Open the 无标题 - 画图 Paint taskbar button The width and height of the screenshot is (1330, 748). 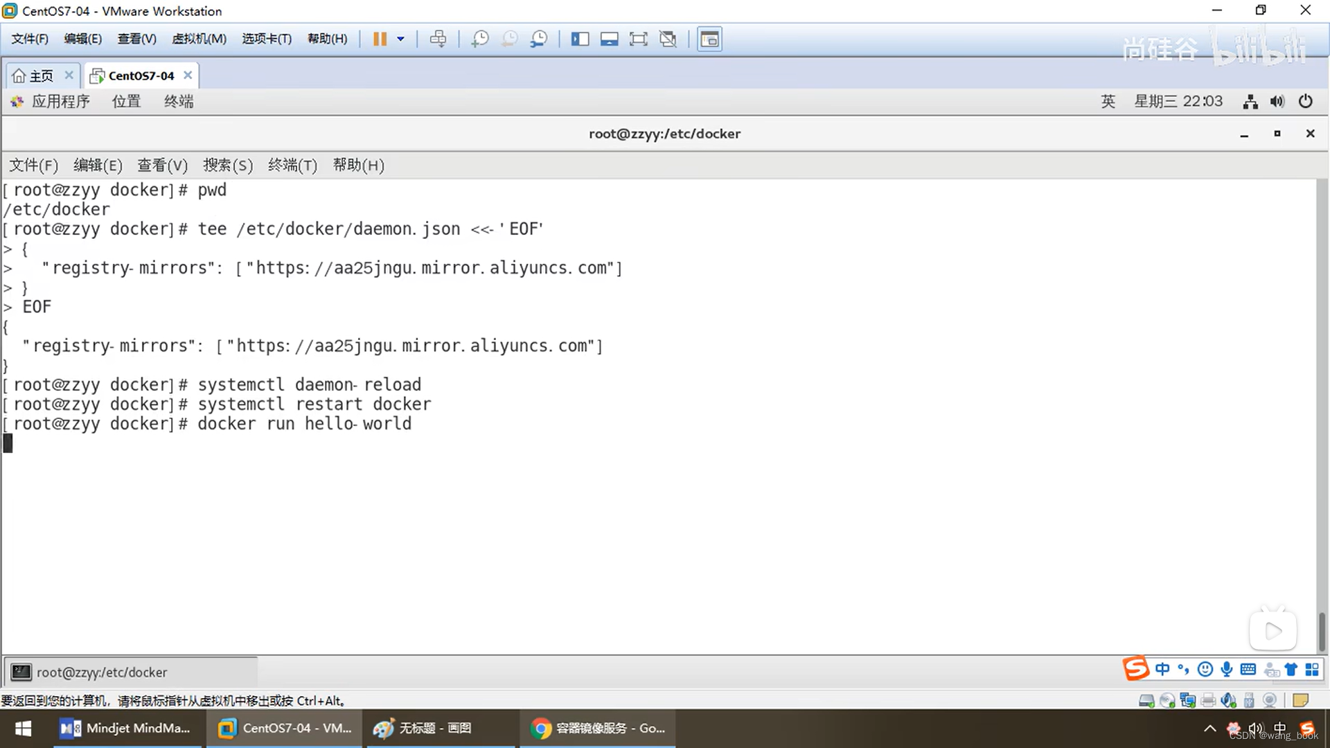pos(441,729)
